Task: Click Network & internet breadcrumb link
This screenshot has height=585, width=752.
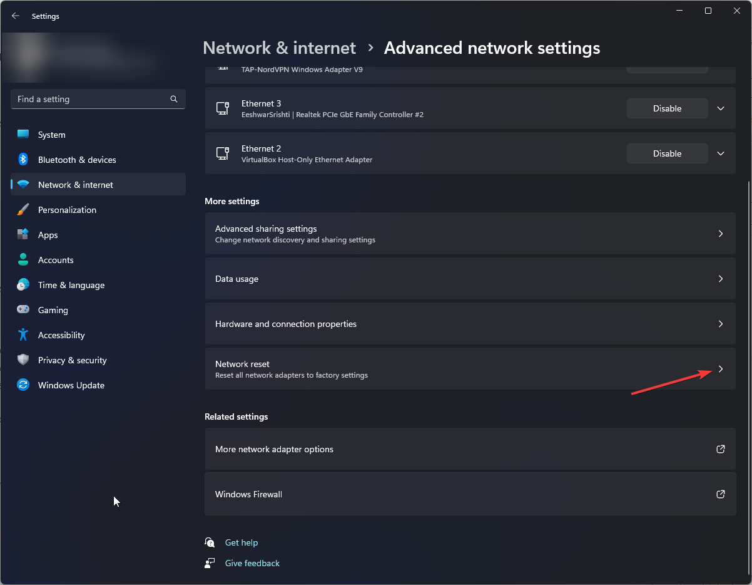Action: [x=279, y=48]
